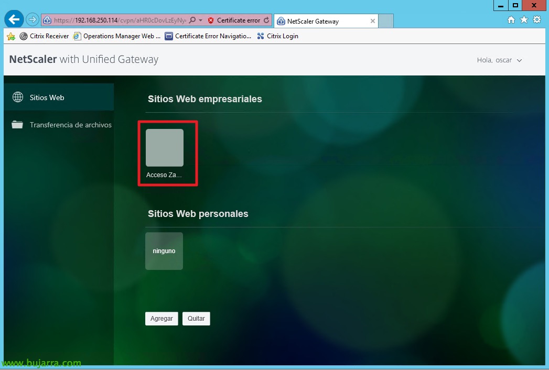
Task: Maximize the browser window
Action: [x=515, y=5]
